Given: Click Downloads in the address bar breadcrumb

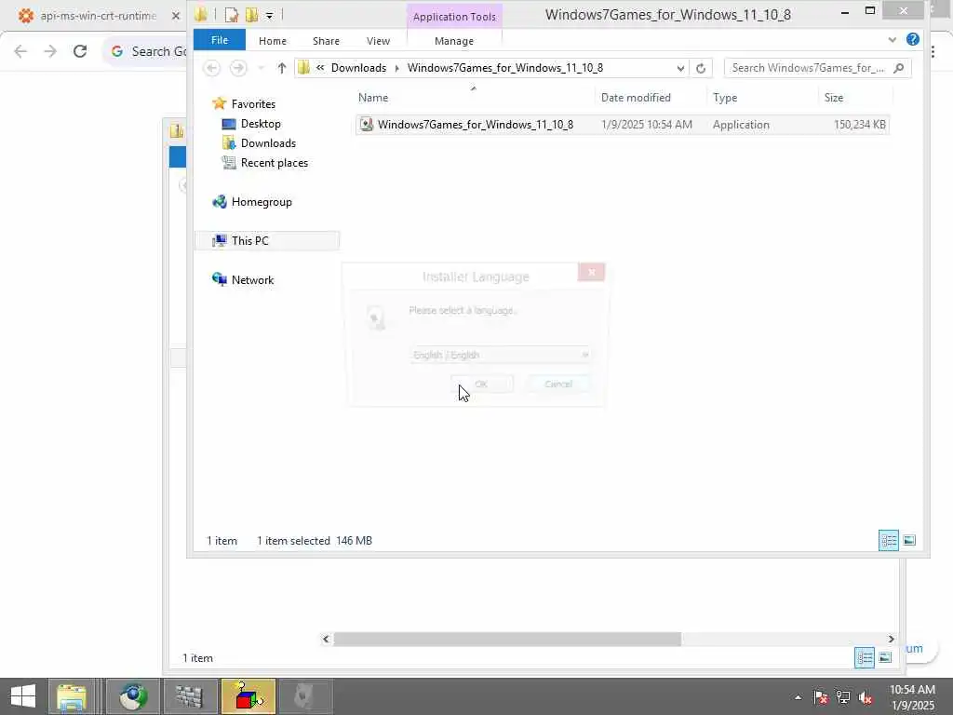Looking at the screenshot, I should [358, 67].
